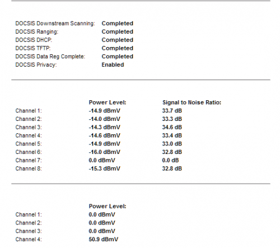This screenshot has width=280, height=248.
Task: Click the 34.6 dB noise ratio
Action: (172, 127)
